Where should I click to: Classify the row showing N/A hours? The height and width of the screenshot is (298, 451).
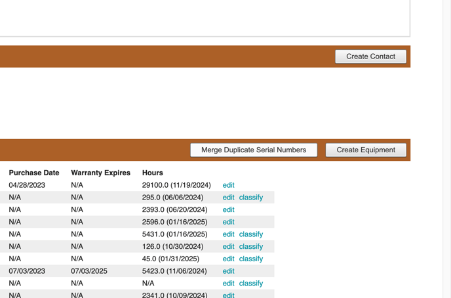[x=250, y=284]
